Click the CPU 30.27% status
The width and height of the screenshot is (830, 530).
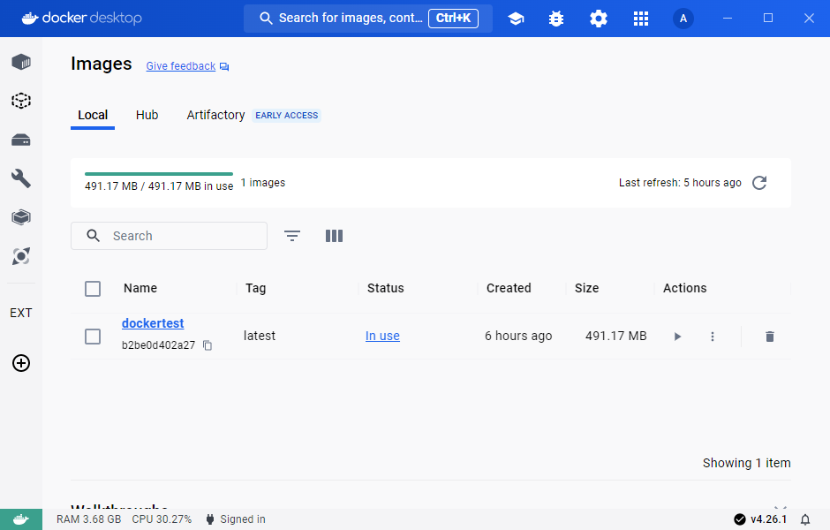[162, 519]
